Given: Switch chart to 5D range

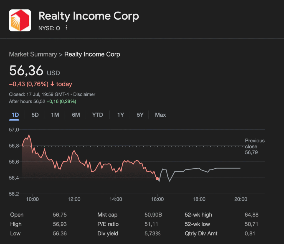Looking at the screenshot, I should pos(35,115).
